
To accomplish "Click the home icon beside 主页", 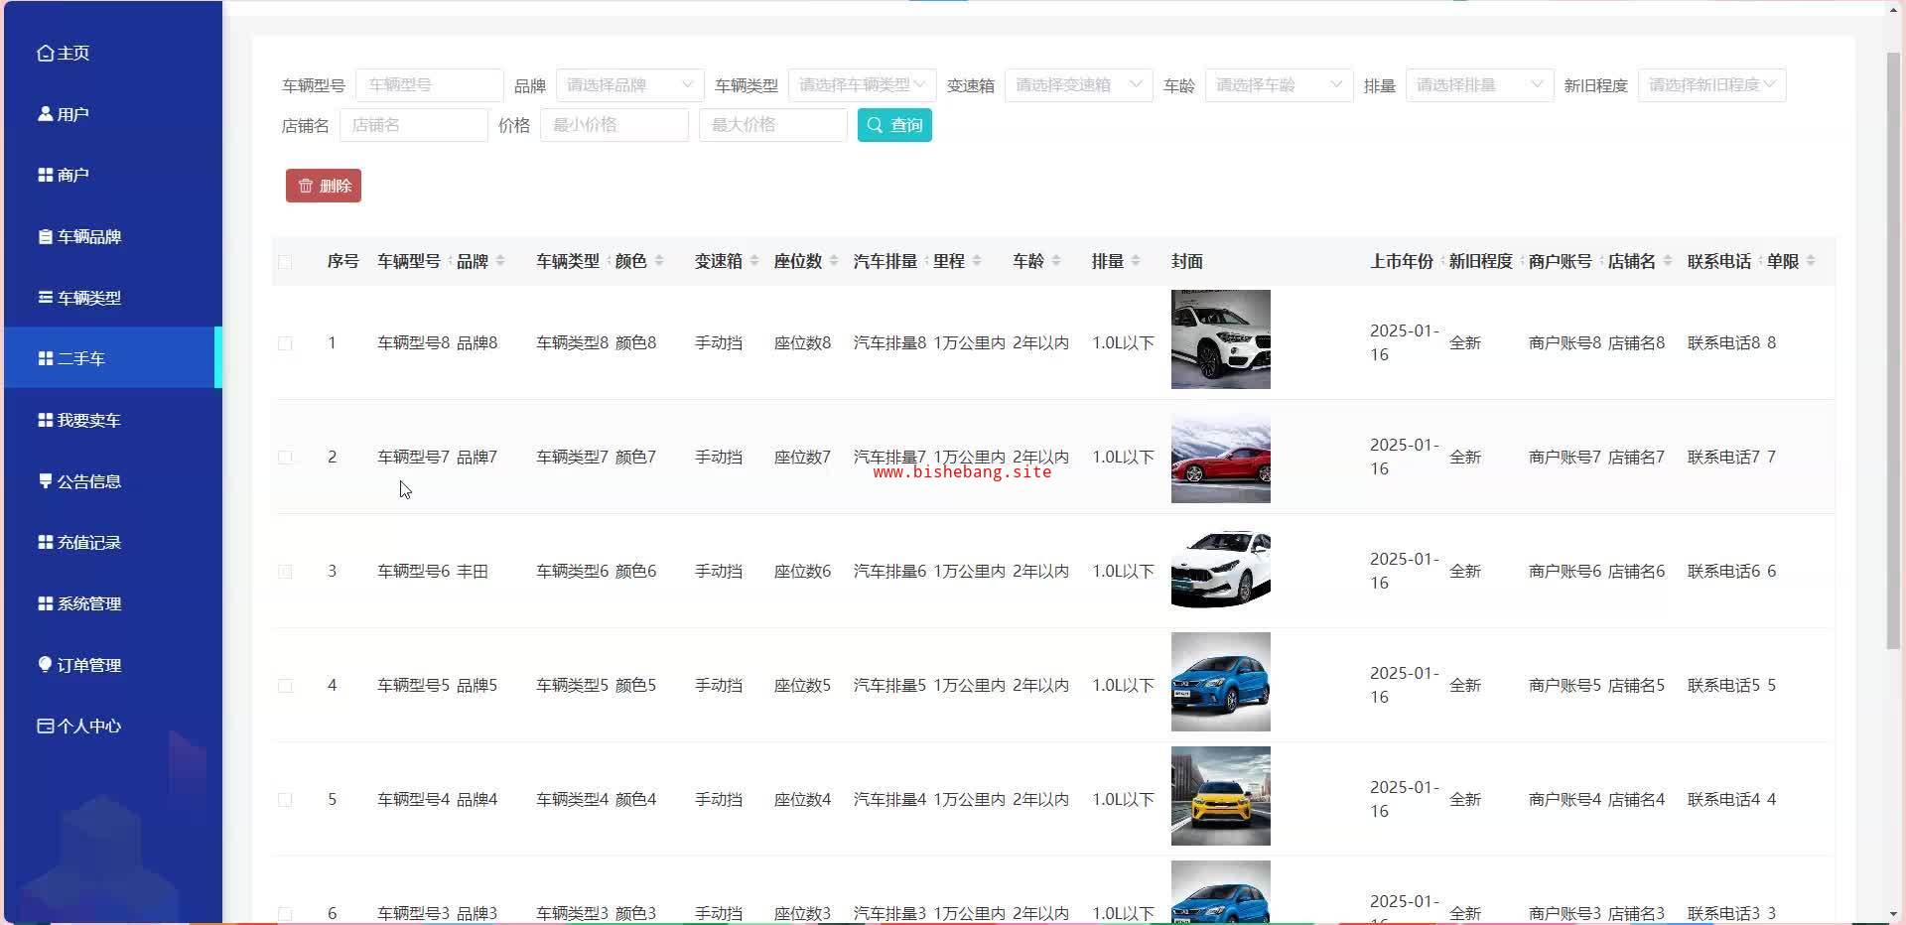I will (x=45, y=53).
